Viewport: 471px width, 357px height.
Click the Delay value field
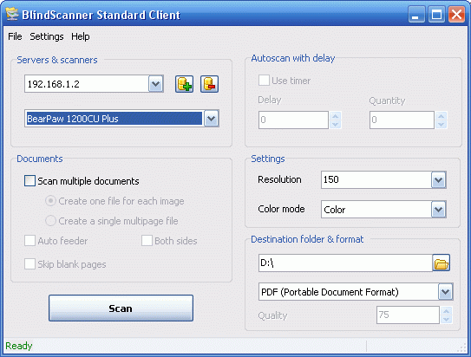click(293, 120)
